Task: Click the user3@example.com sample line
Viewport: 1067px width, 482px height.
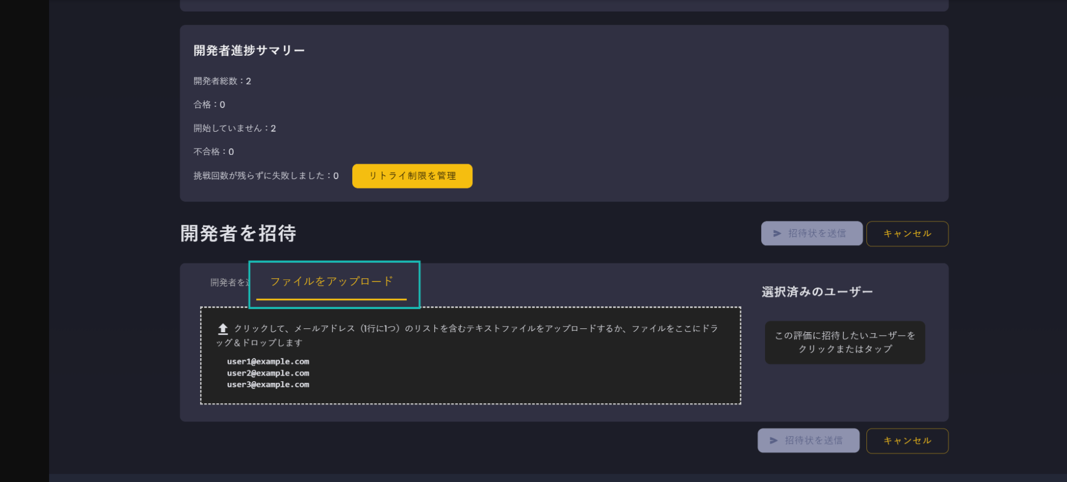Action: coord(268,384)
